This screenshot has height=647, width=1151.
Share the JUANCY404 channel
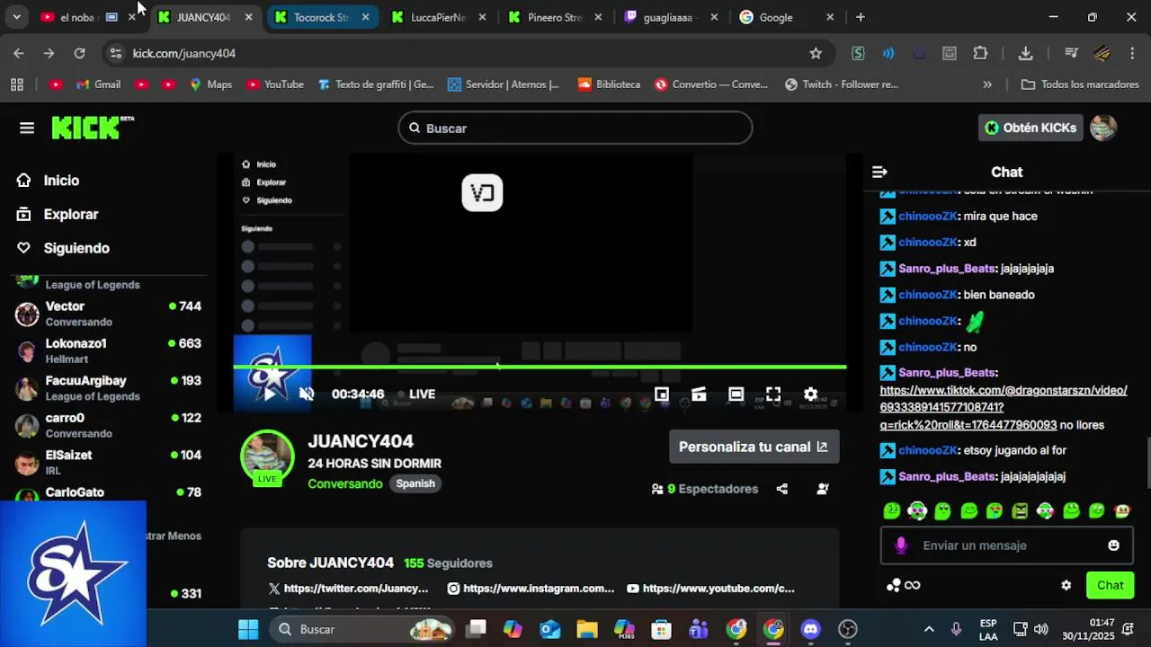click(x=782, y=489)
